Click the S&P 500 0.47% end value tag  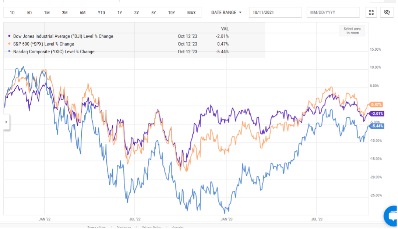pyautogui.click(x=376, y=104)
